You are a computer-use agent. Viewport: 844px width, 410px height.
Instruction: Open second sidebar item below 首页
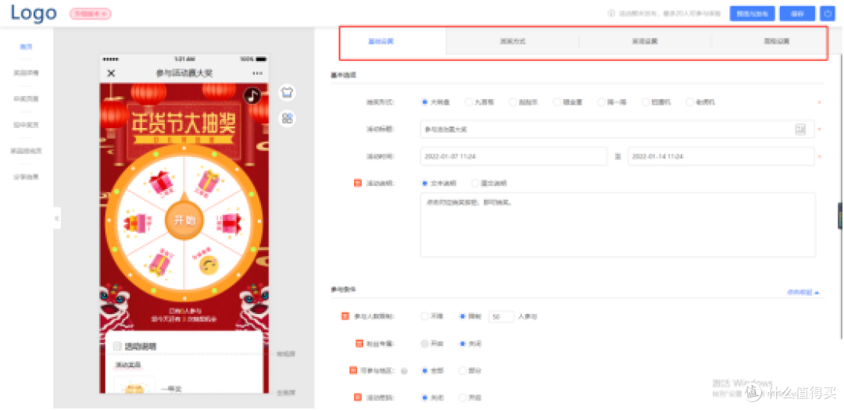click(27, 73)
